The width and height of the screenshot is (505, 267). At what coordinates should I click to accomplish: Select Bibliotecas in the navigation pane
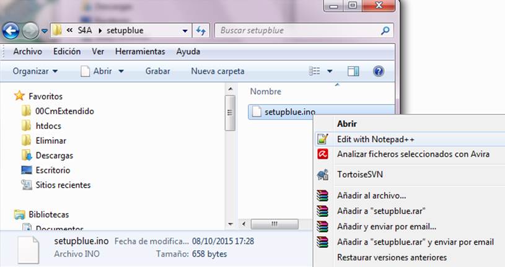(x=48, y=214)
